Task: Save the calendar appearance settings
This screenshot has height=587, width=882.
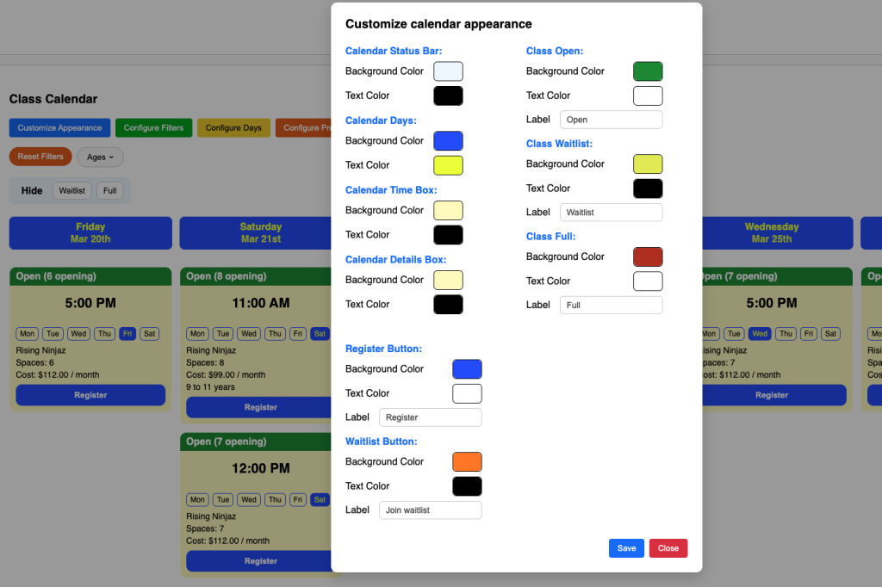Action: click(x=626, y=548)
